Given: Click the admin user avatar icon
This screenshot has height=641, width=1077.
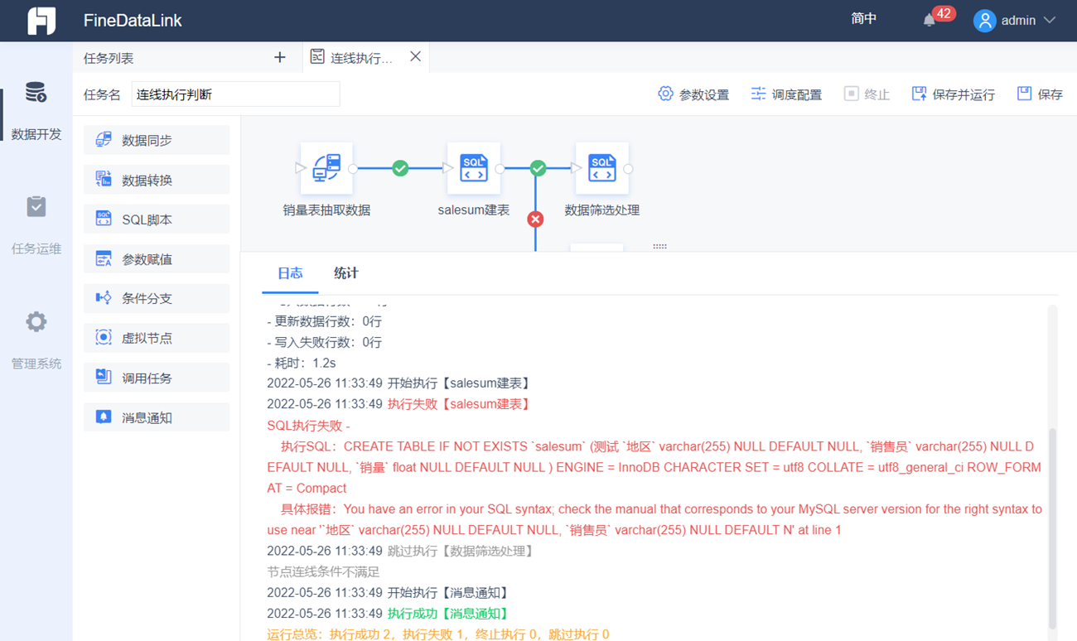Looking at the screenshot, I should pyautogui.click(x=984, y=21).
